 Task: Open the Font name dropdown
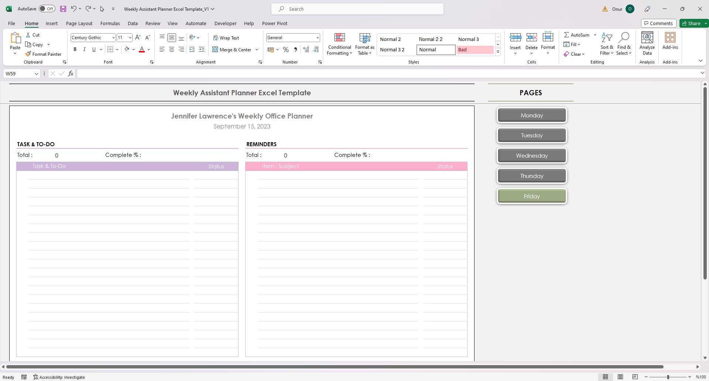(x=113, y=37)
